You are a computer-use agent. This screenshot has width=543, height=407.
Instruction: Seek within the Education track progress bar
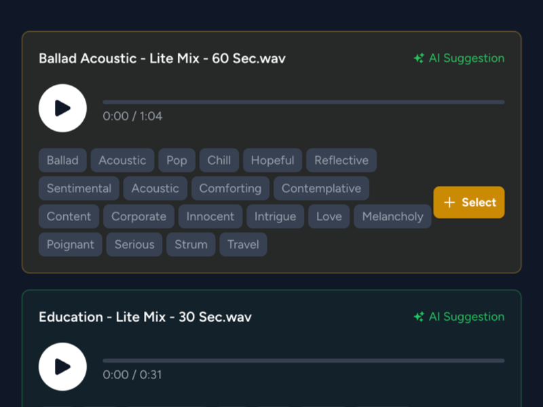[303, 361]
